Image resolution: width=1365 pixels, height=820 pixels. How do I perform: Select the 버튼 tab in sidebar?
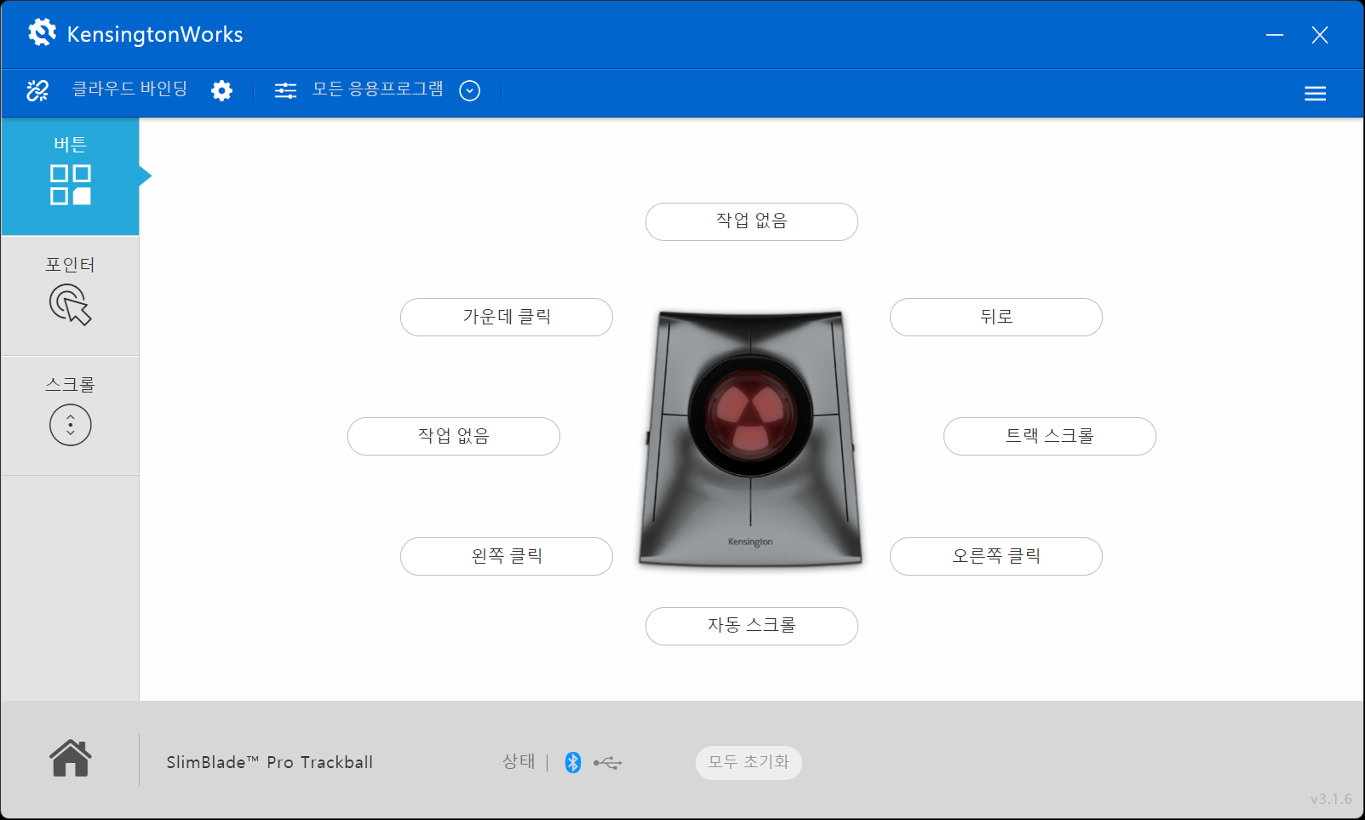click(70, 176)
